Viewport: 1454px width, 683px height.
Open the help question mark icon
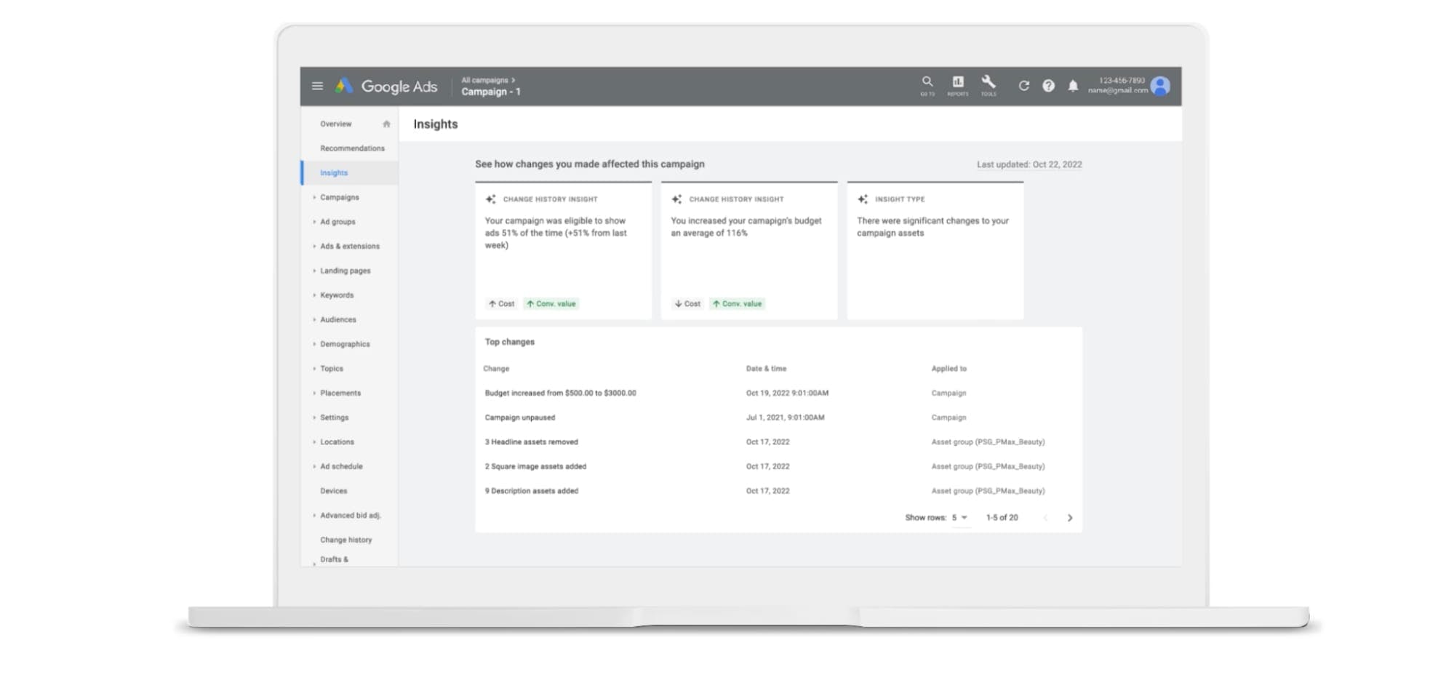[1048, 86]
